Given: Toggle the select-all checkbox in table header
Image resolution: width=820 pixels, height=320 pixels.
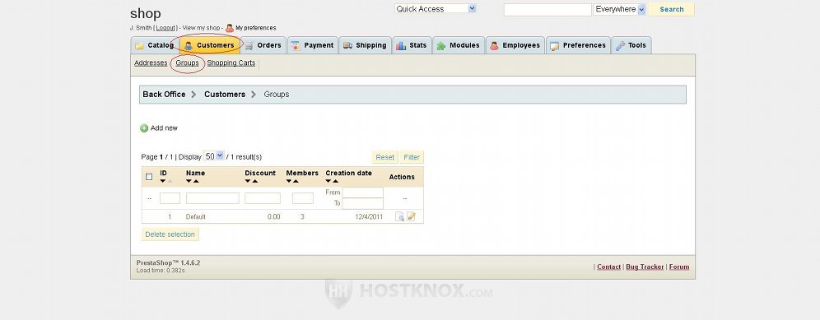Looking at the screenshot, I should tap(149, 177).
